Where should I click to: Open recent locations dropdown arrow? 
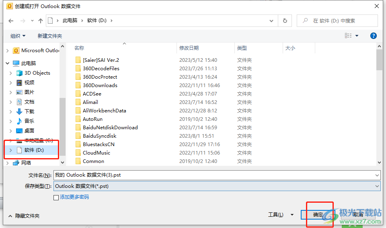[x=32, y=21]
